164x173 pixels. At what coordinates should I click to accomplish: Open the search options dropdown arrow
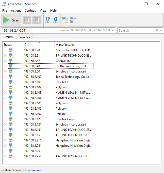tap(161, 30)
